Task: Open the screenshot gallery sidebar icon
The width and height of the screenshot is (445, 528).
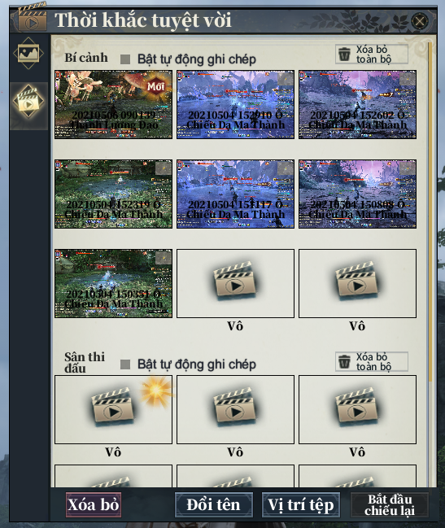Action: point(28,53)
